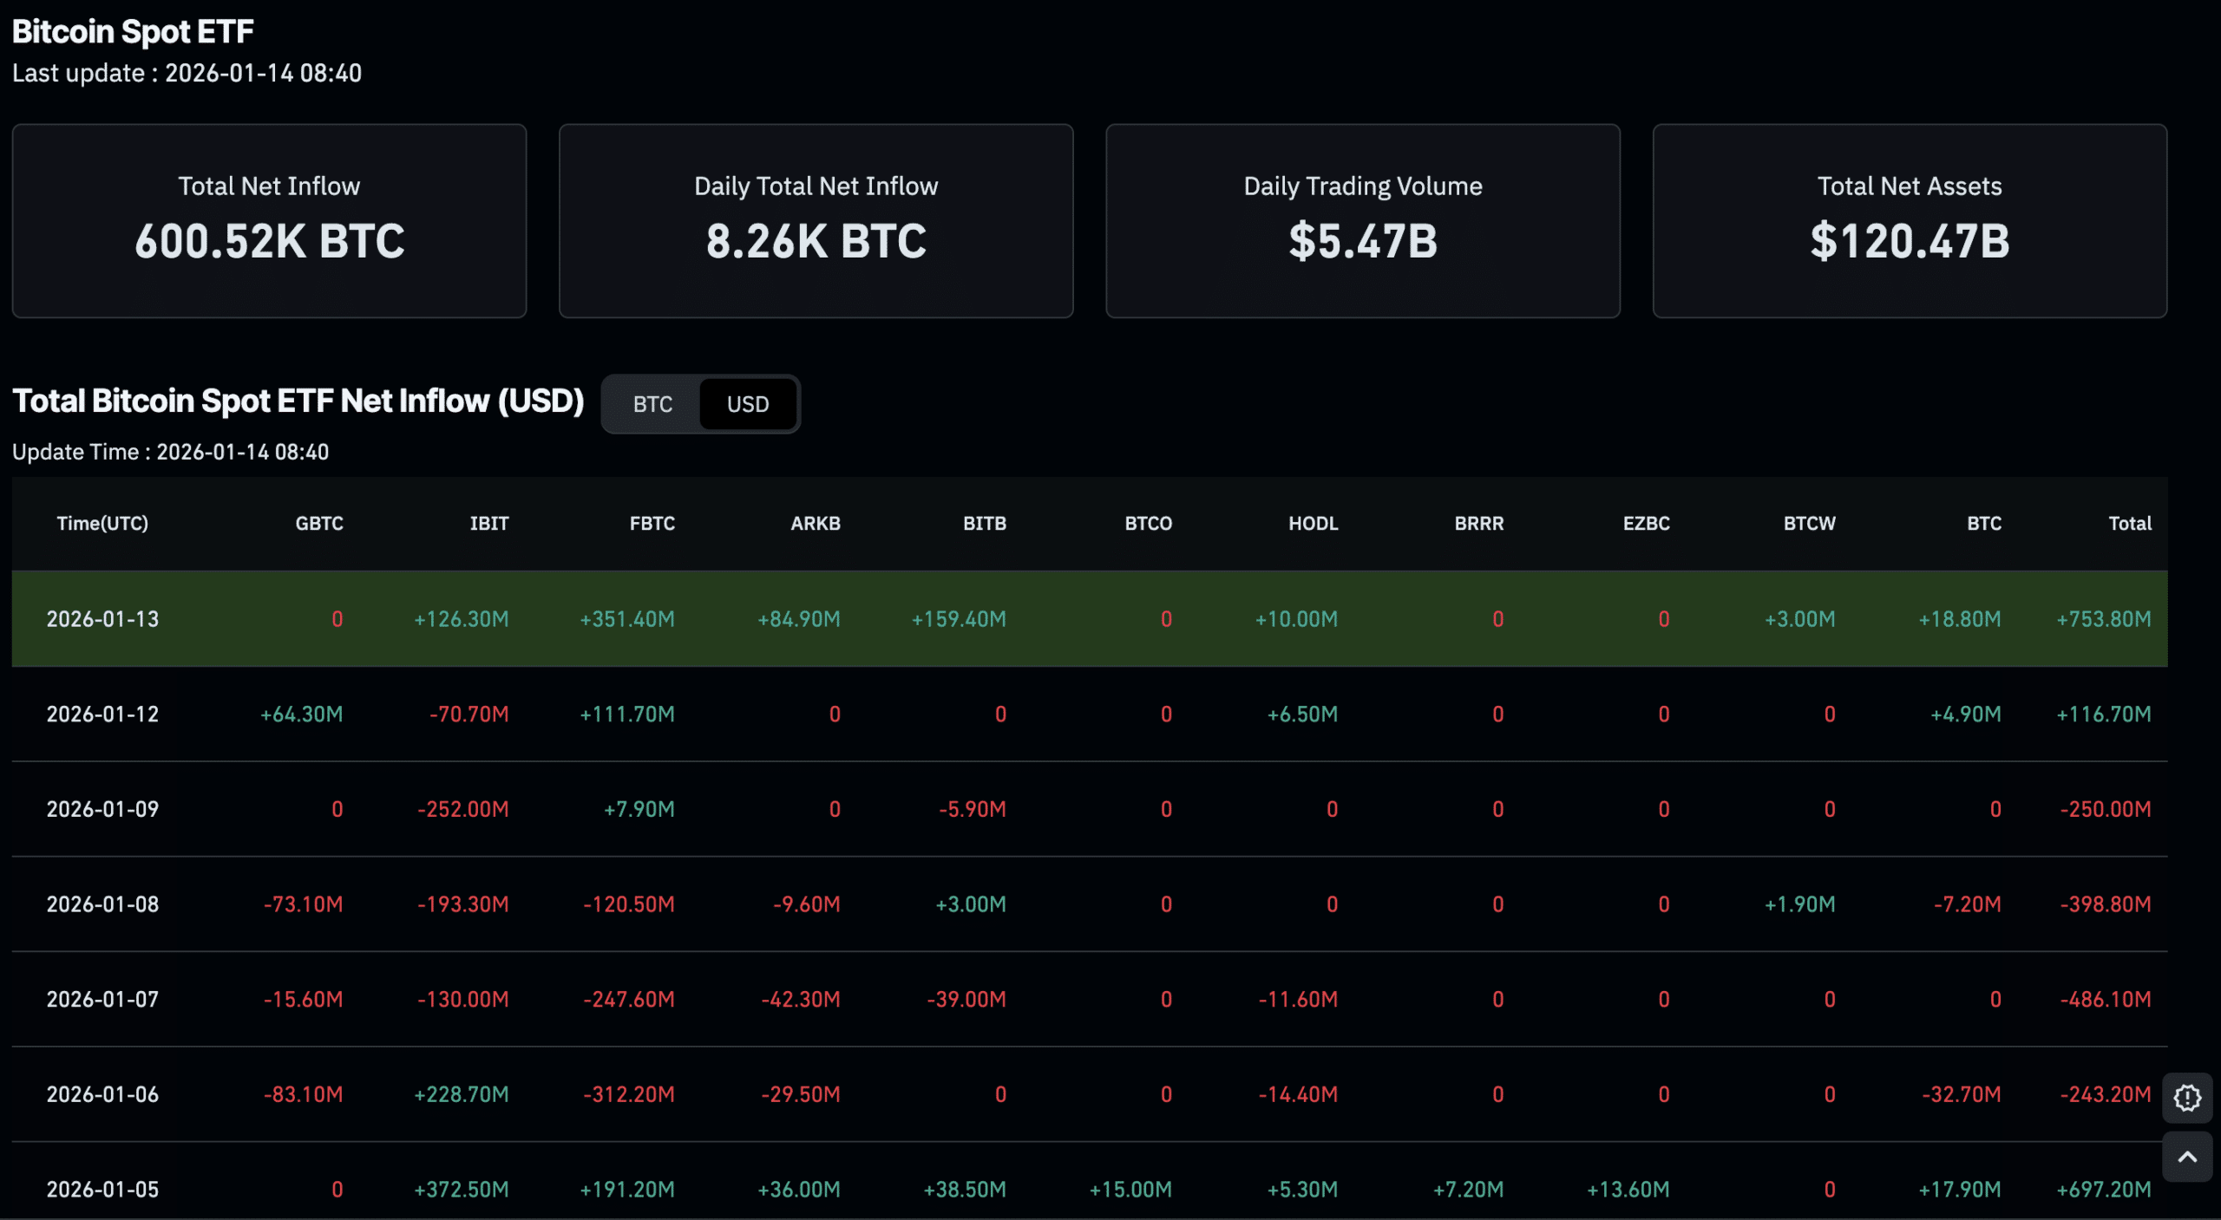Click the +753.80M total value
Screen dimensions: 2221x1220
coord(2103,619)
